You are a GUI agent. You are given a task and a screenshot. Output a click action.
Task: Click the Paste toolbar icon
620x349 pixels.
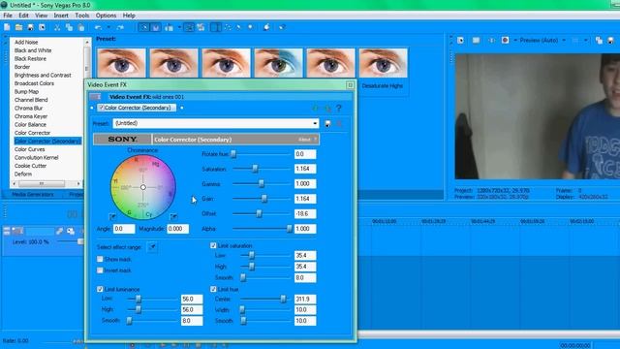coord(81,27)
